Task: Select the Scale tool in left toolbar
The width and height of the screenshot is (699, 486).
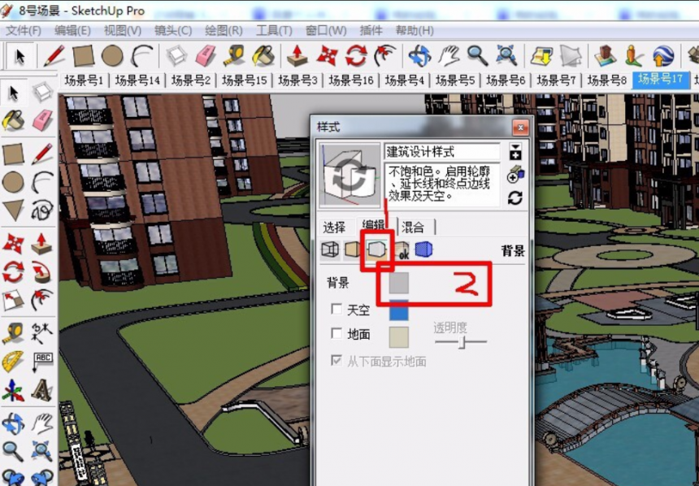Action: pos(13,300)
